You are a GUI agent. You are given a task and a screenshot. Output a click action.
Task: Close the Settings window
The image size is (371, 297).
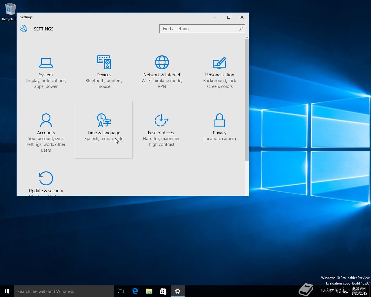(x=242, y=17)
